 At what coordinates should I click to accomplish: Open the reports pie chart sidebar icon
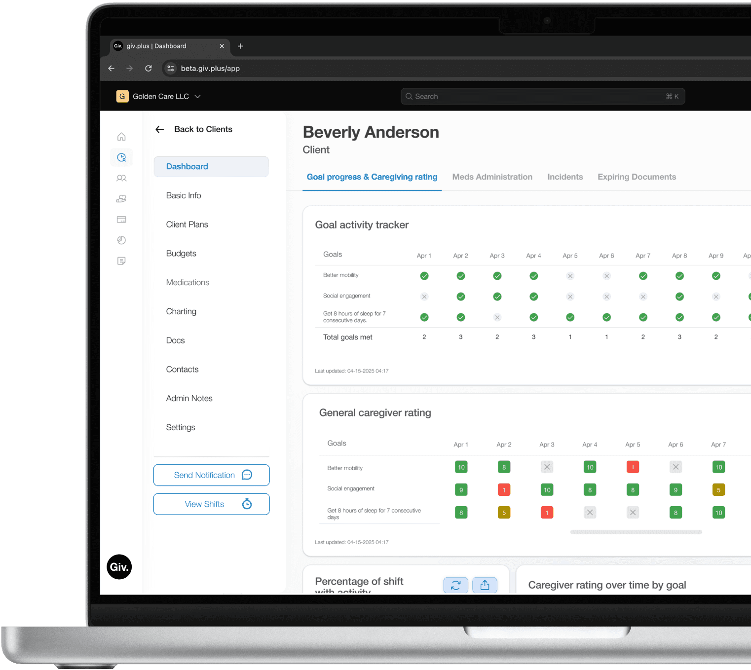pyautogui.click(x=121, y=240)
